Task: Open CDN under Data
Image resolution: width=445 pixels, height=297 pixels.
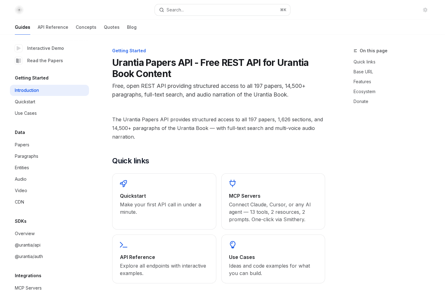Action: pyautogui.click(x=19, y=202)
